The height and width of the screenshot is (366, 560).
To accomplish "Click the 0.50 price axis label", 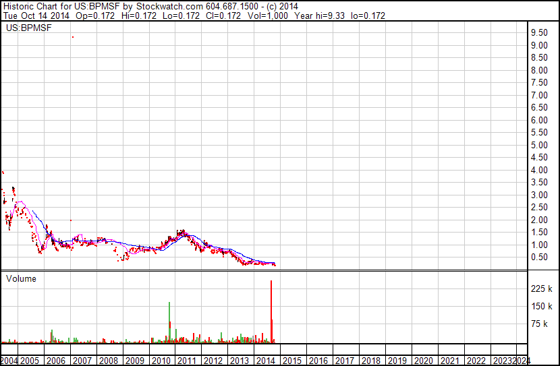I will tap(539, 257).
